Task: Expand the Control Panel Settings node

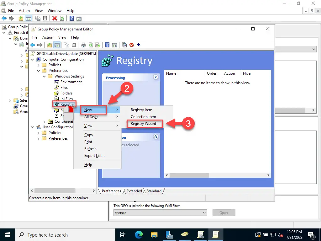Action: (x=45, y=122)
